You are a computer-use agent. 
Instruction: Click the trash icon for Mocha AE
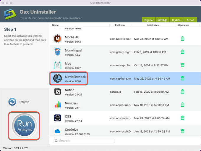coord(183,39)
